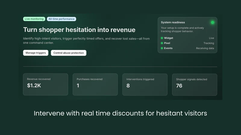Viewport: 241px width, 135px height.
Task: Click the "Your setup is complete" description
Action: pyautogui.click(x=183, y=29)
